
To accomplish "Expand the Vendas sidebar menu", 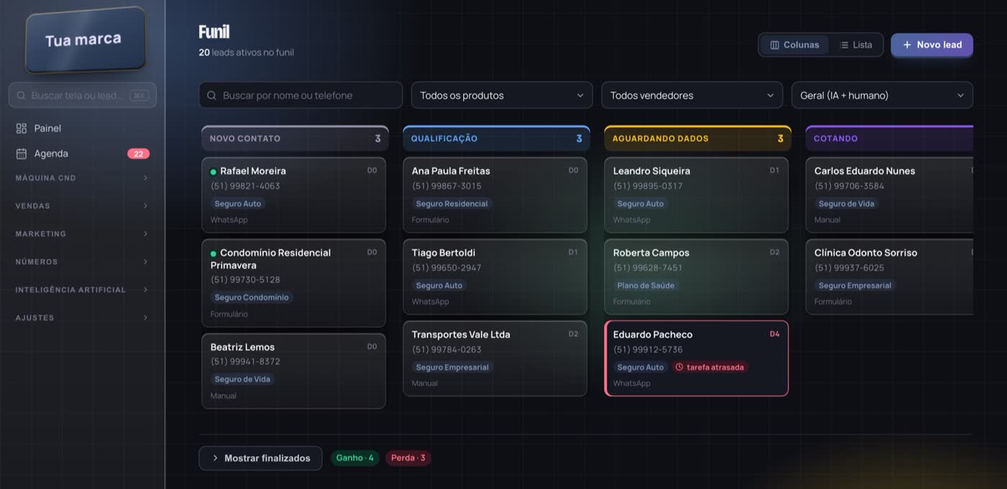I will (x=82, y=206).
